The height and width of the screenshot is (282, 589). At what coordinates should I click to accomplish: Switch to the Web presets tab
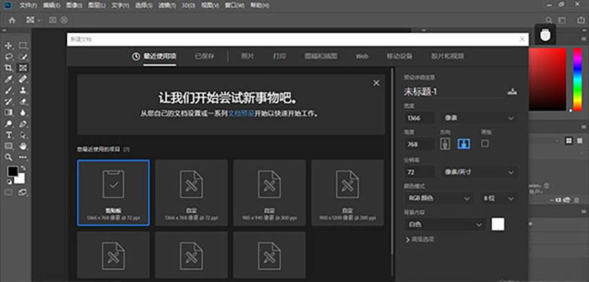coord(362,56)
